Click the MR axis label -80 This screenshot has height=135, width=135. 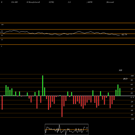(x=132, y=115)
